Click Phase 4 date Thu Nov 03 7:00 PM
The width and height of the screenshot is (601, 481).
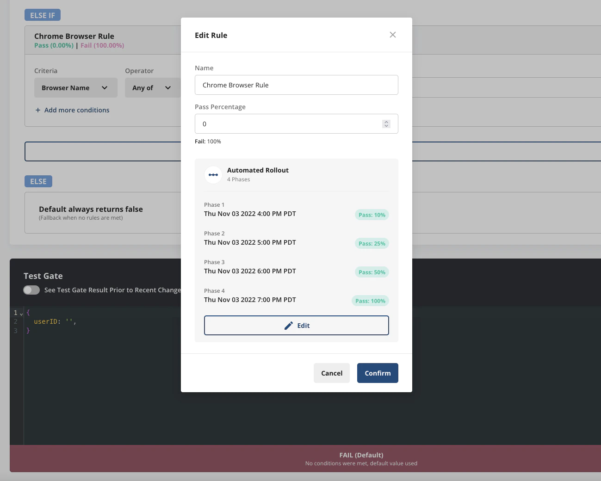[x=250, y=300]
